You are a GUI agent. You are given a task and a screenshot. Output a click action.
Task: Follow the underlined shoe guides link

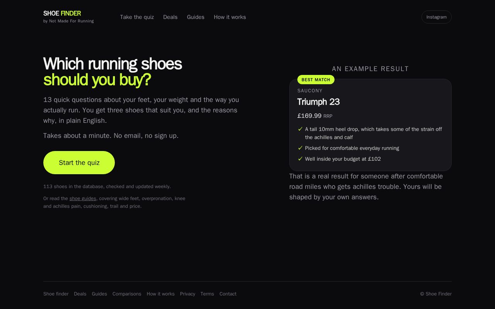pyautogui.click(x=83, y=199)
